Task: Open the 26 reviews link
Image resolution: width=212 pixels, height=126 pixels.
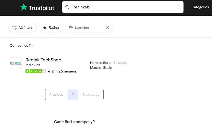Action: click(x=67, y=71)
